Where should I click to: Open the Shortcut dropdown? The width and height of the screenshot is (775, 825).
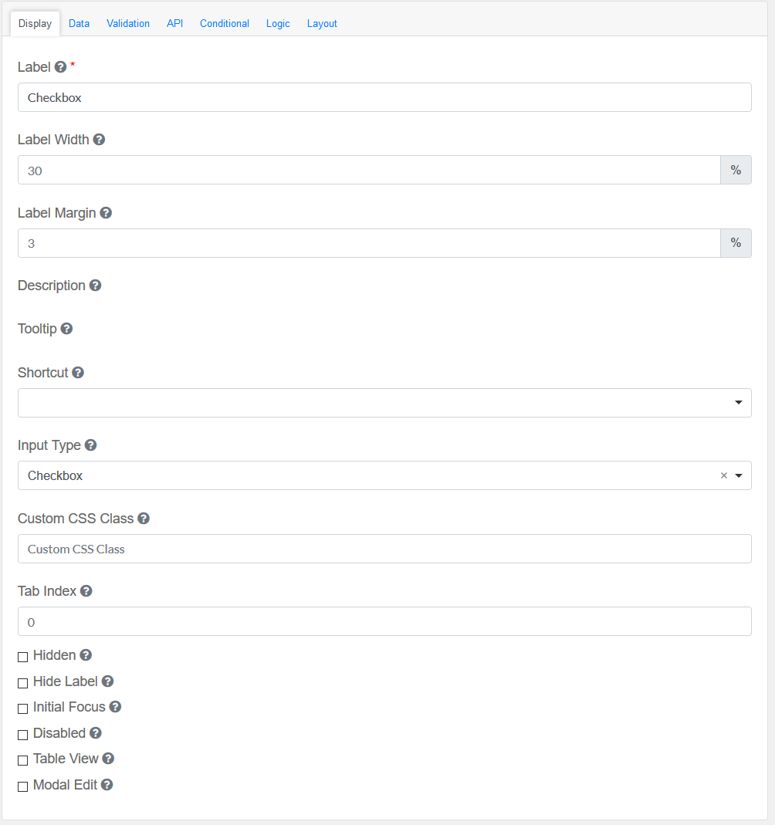pyautogui.click(x=384, y=403)
